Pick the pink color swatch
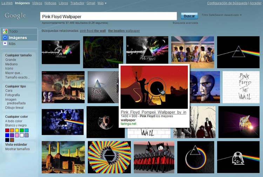This screenshot has width=263, height=177. (x=17, y=135)
